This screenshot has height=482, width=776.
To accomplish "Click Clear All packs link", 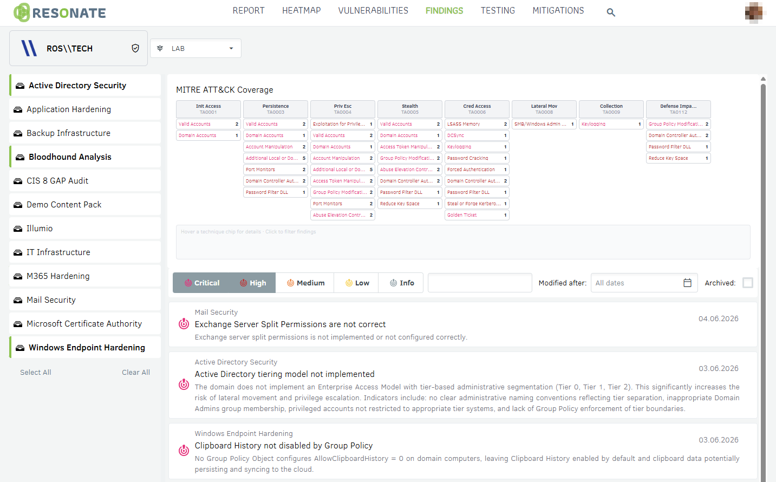I will [x=136, y=372].
